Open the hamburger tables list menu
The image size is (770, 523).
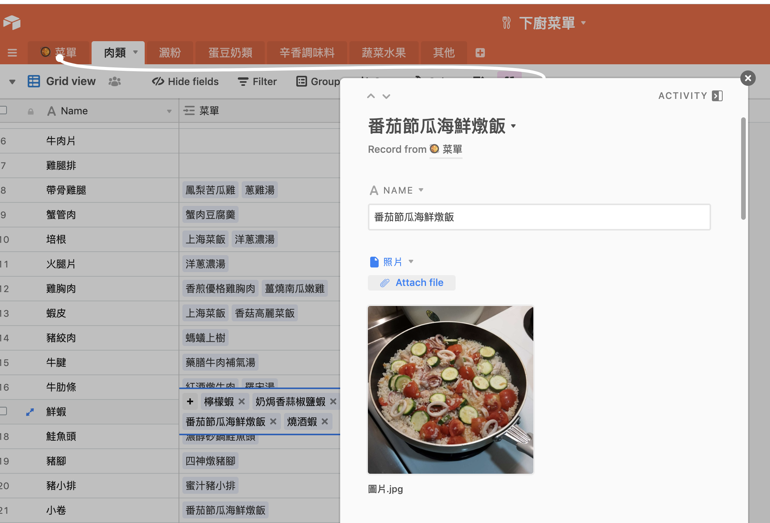point(12,53)
